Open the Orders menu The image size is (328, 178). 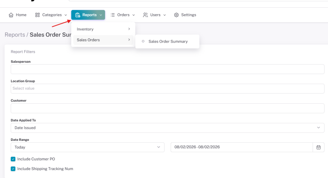[x=123, y=15]
